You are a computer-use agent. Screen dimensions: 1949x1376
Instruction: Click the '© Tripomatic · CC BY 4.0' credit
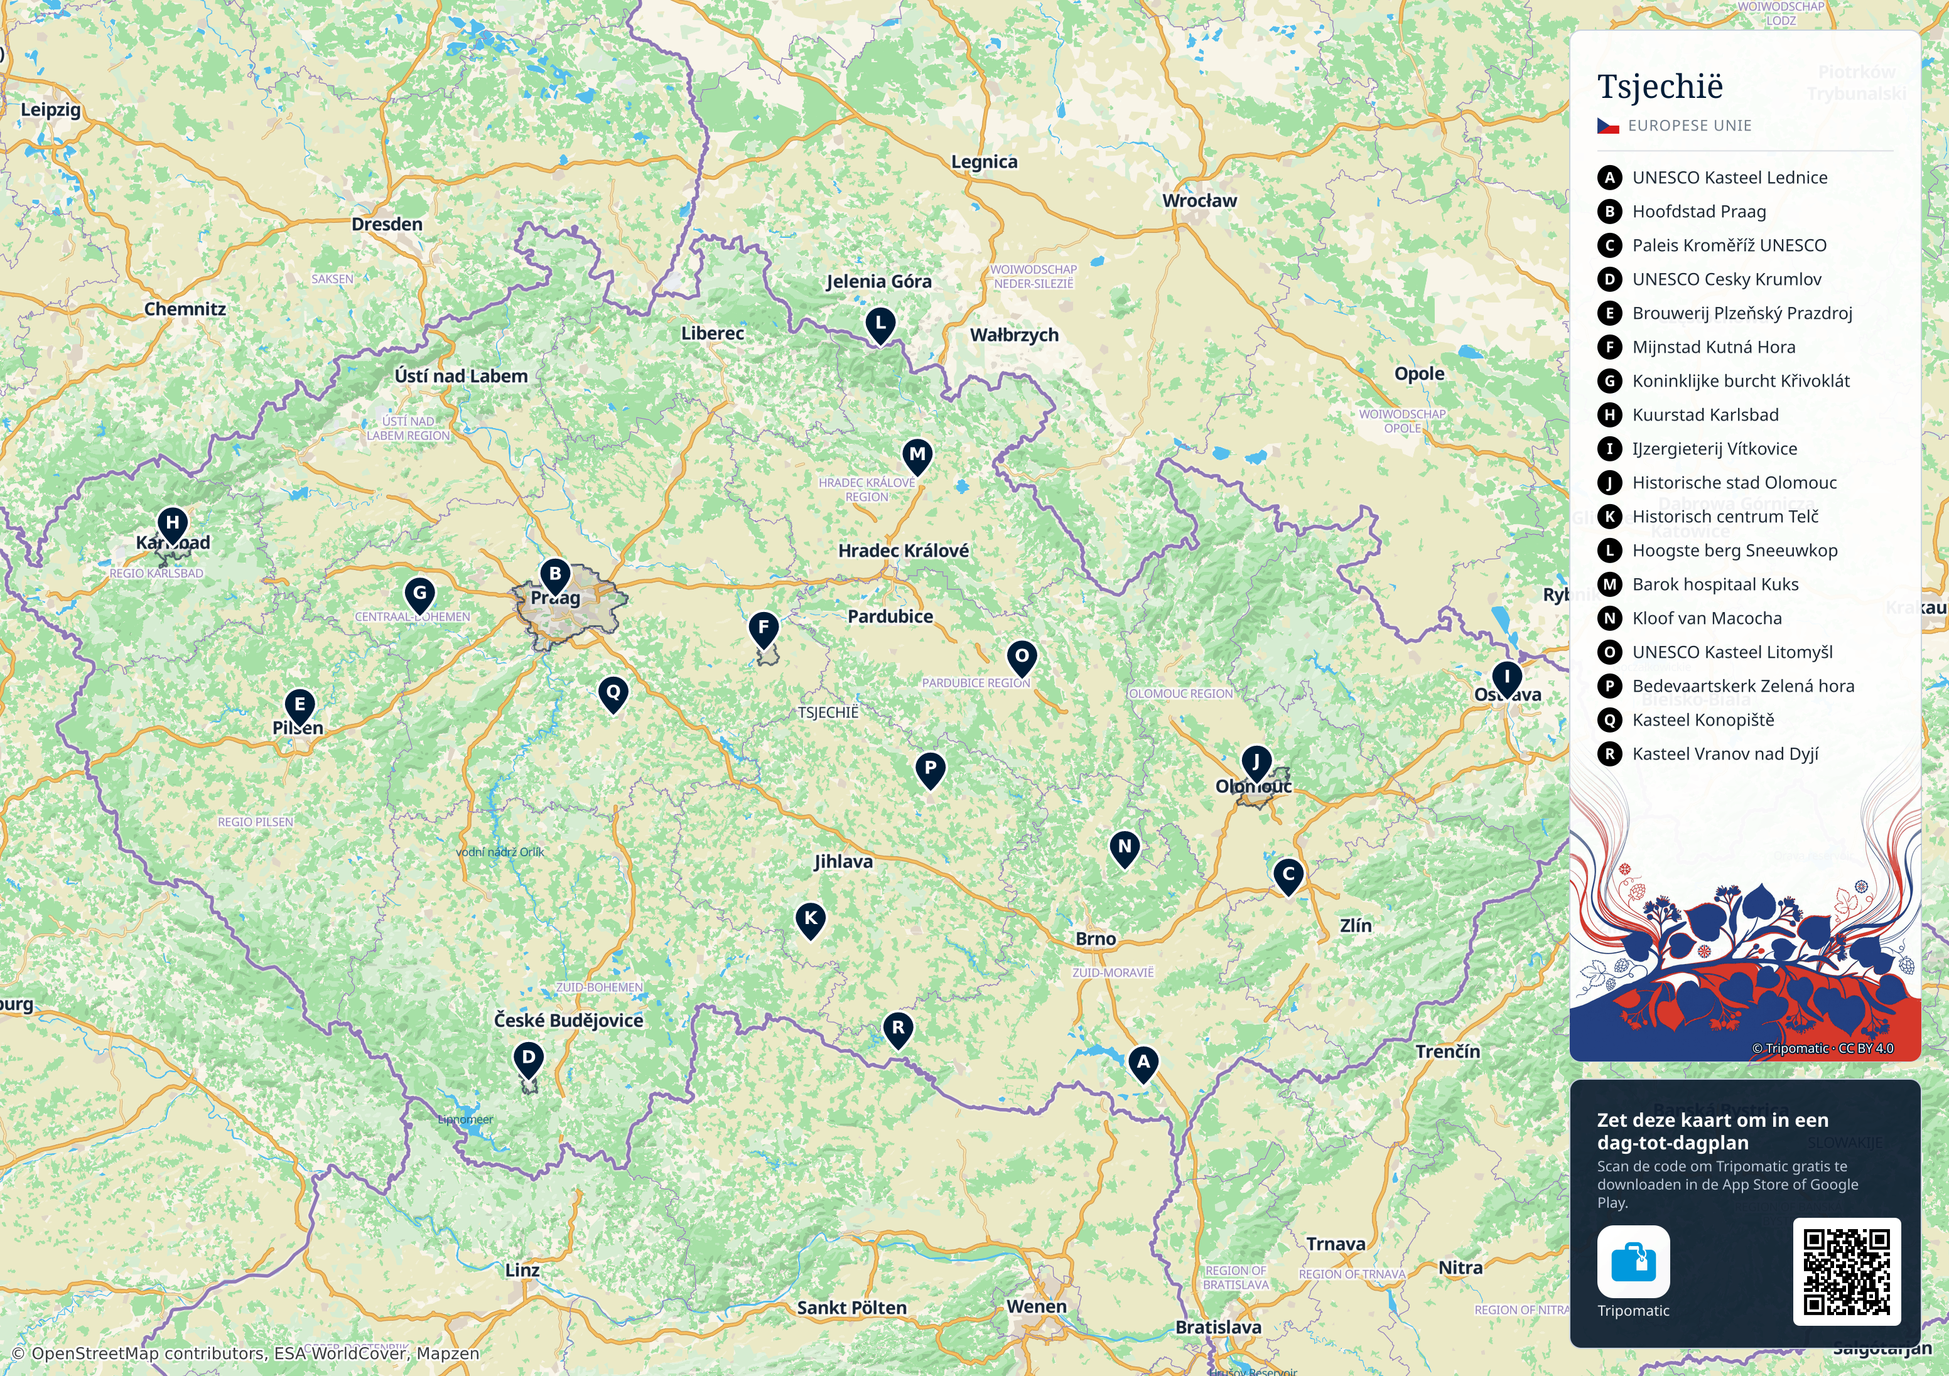(x=1823, y=1048)
